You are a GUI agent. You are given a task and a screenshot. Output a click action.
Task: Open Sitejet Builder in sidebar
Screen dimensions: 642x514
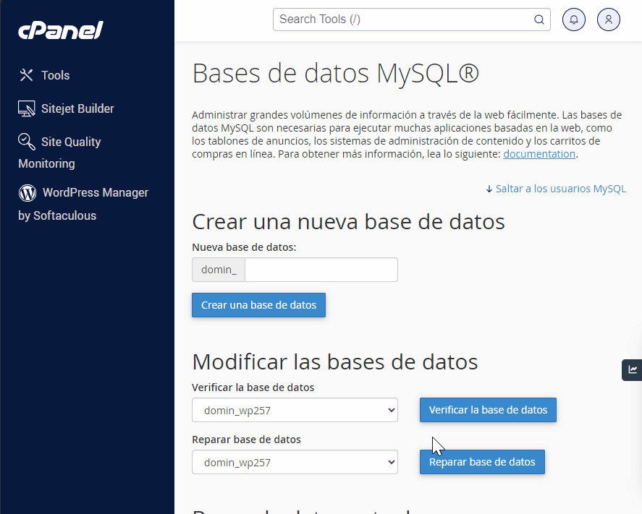coord(66,108)
